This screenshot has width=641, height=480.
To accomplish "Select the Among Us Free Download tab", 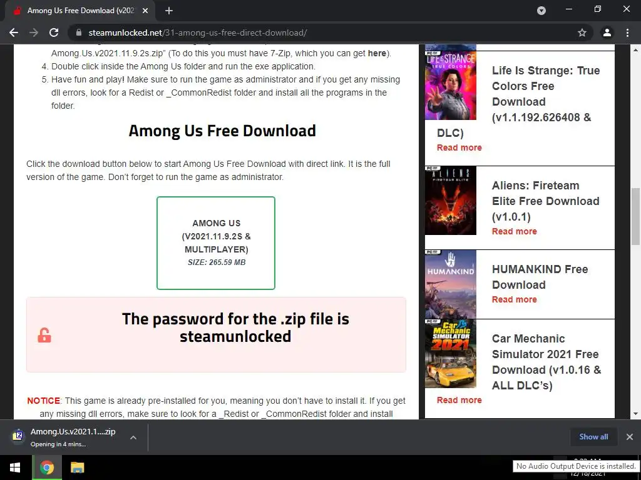I will pyautogui.click(x=80, y=11).
